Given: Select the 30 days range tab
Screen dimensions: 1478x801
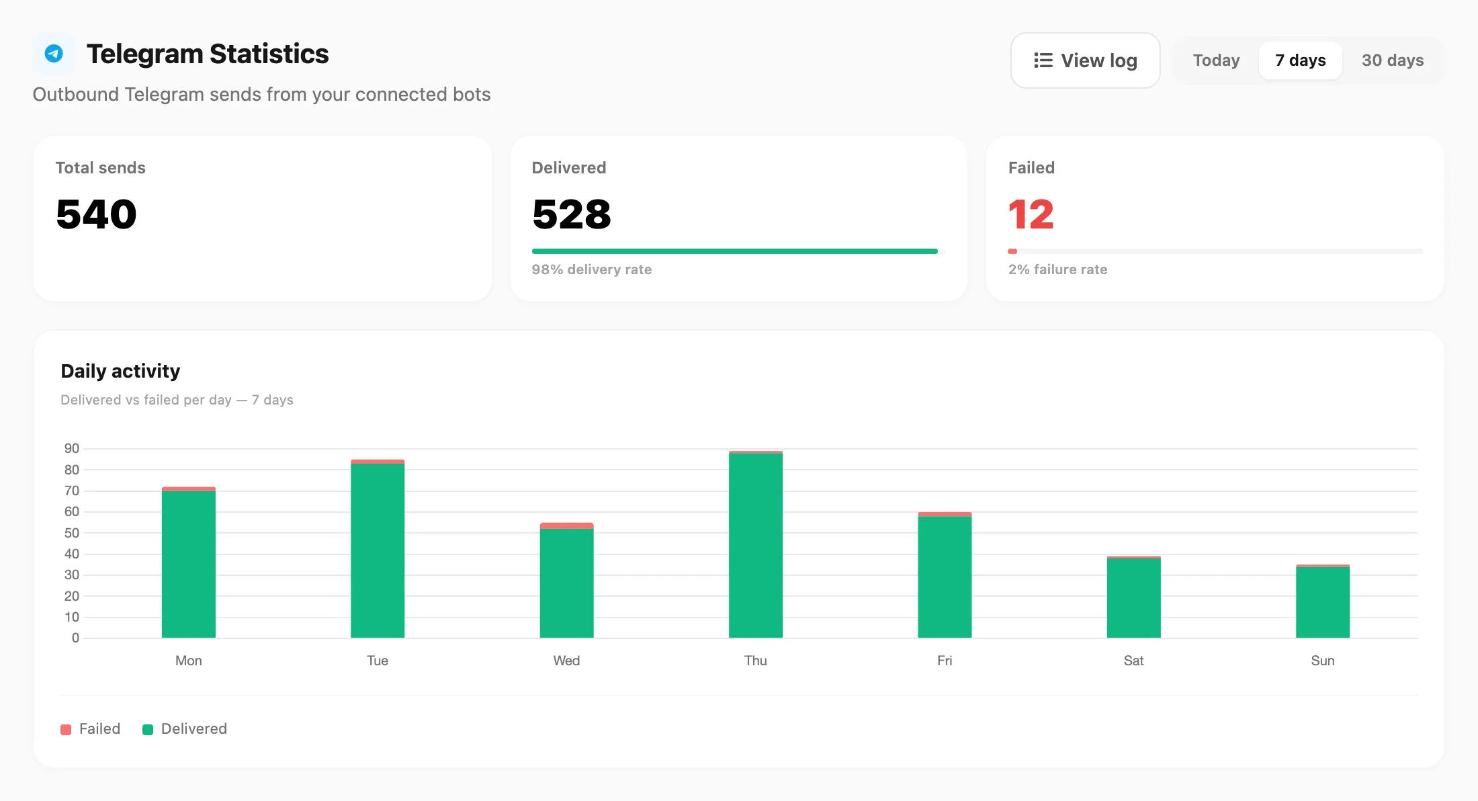Looking at the screenshot, I should point(1392,60).
